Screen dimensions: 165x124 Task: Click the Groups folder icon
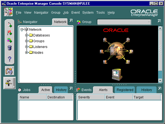31,41
